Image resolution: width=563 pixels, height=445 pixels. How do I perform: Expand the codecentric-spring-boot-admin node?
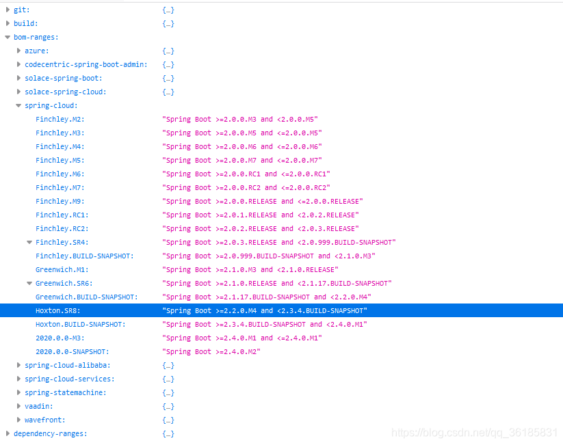tap(18, 64)
